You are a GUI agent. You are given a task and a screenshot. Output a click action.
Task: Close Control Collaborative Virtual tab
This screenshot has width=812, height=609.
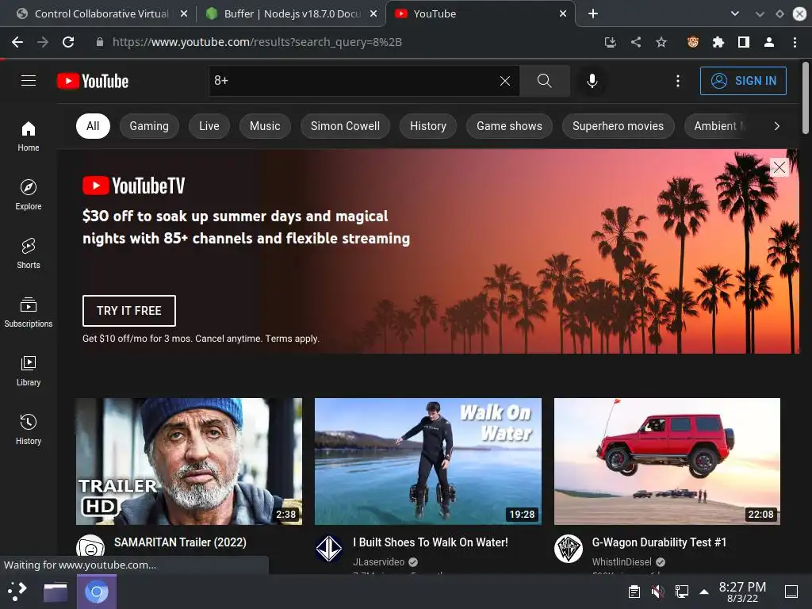(x=184, y=14)
